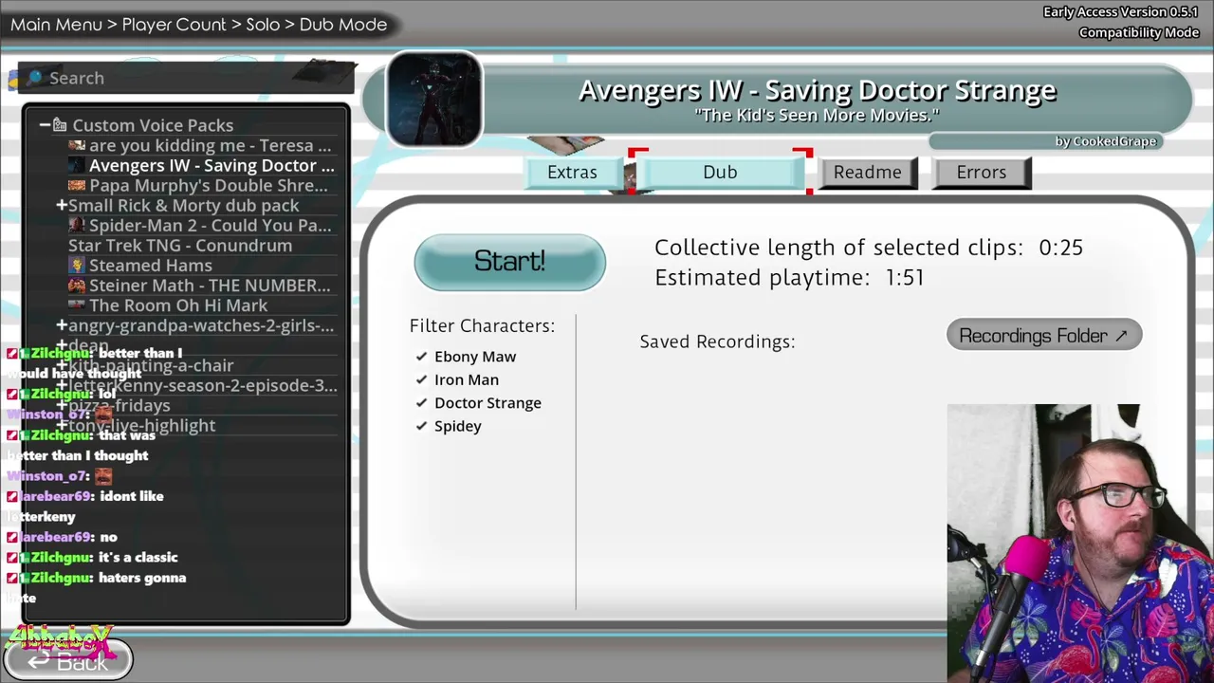
Task: Toggle the Iron Man character filter
Action: coord(457,379)
